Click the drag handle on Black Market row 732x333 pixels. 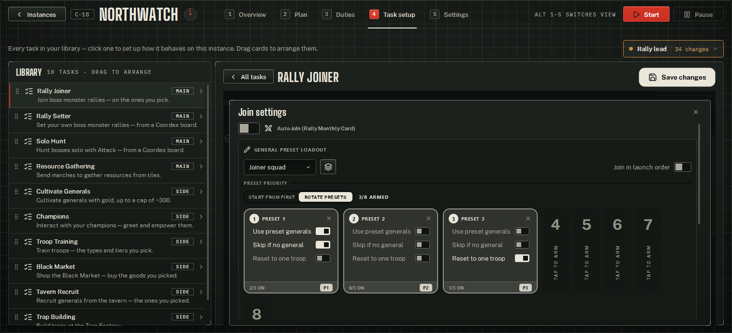pyautogui.click(x=17, y=267)
